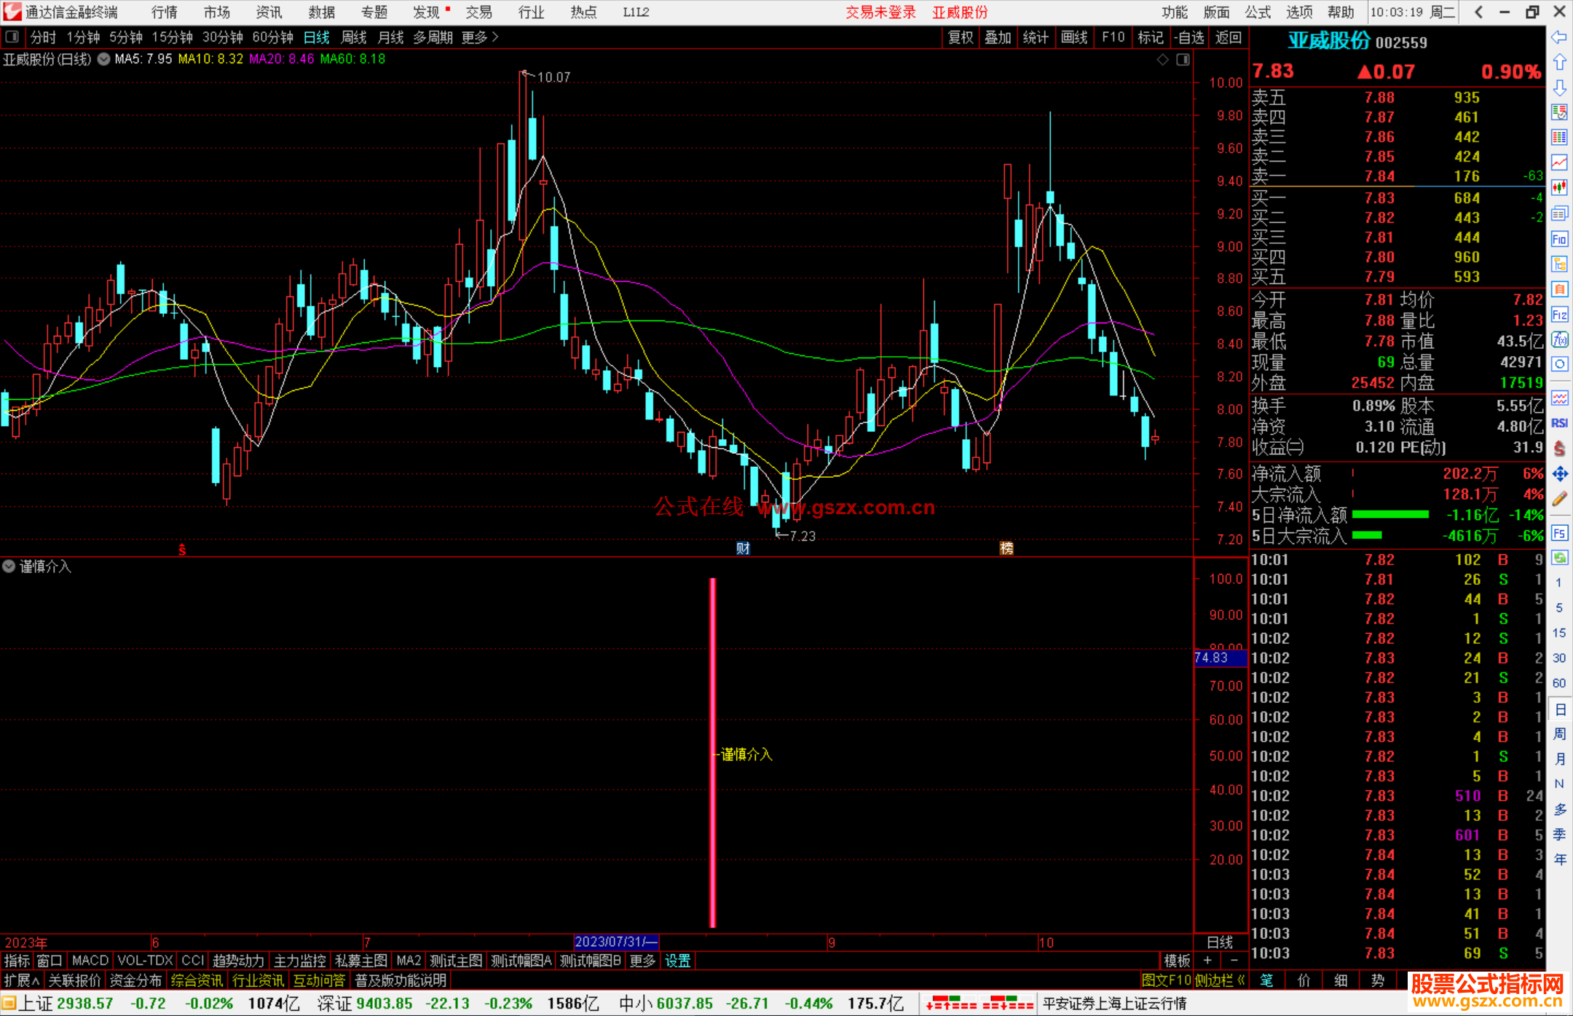The image size is (1573, 1016).
Task: Toggle the round marker beside 亚威股份(日线)
Action: pyautogui.click(x=104, y=60)
